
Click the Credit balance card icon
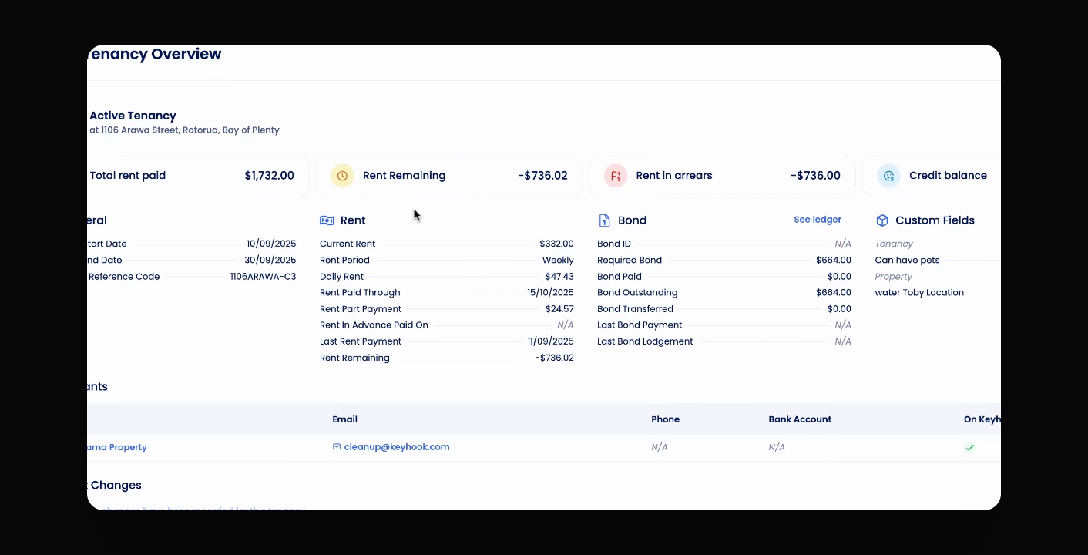point(888,176)
